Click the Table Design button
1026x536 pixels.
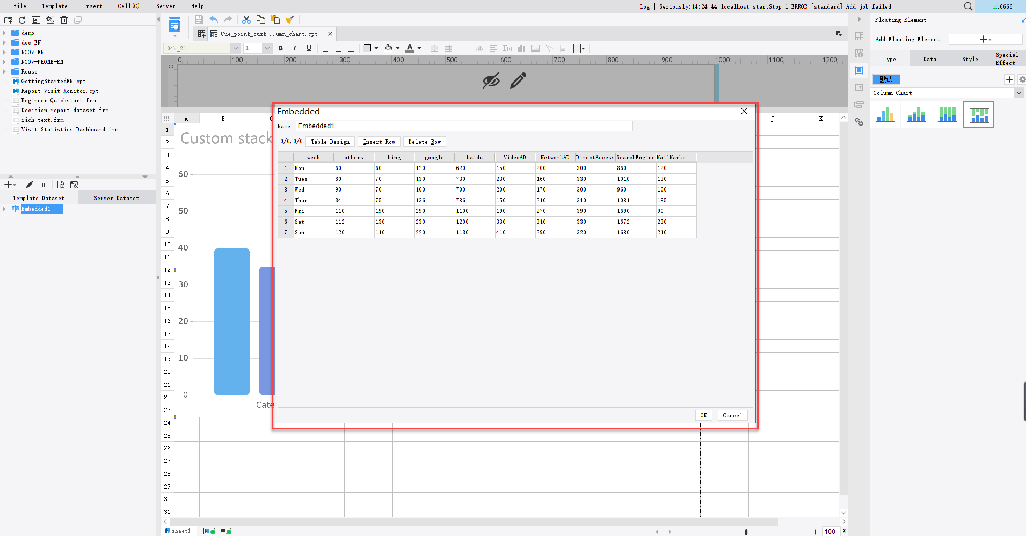coord(330,142)
